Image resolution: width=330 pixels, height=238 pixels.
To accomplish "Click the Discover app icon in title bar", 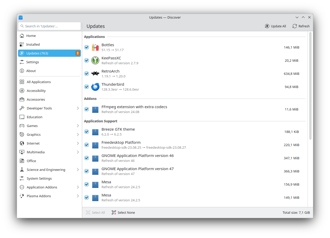I will tap(21, 18).
